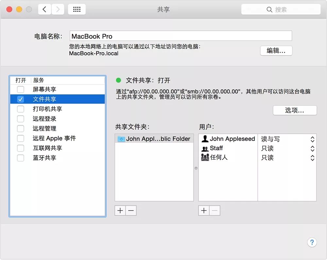Click the 选项… button
Viewport: 327px width, 260px height.
click(x=295, y=110)
